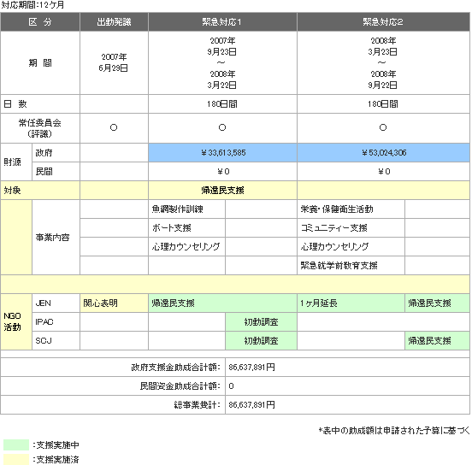The image size is (472, 465).
Task: Click the date cell '2007年 6月29日'
Action: pyautogui.click(x=114, y=62)
